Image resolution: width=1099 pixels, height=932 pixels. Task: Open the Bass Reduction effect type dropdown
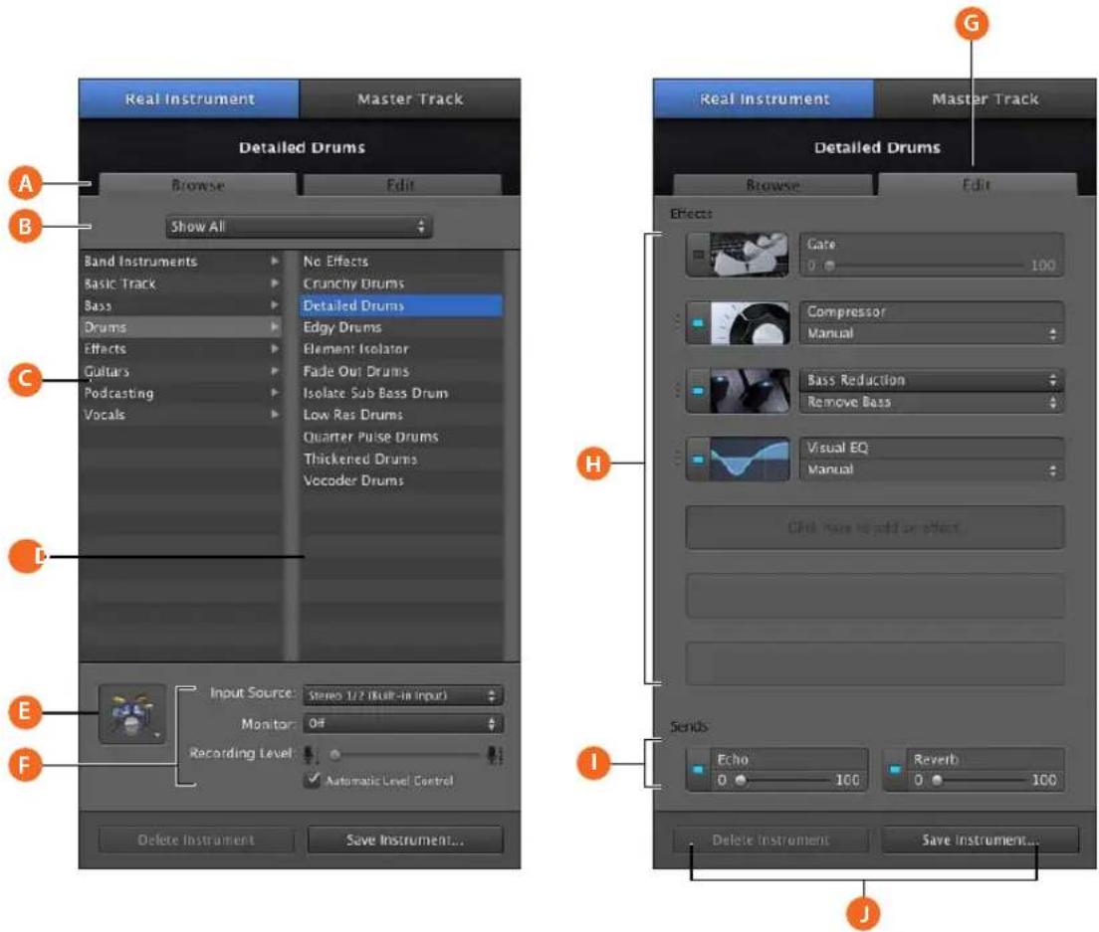coord(931,380)
